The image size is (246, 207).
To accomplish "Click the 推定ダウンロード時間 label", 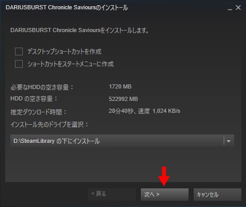I will [x=38, y=112].
